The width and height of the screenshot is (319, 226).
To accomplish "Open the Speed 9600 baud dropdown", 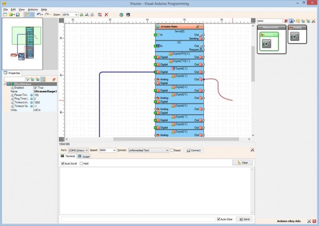I will (114, 150).
